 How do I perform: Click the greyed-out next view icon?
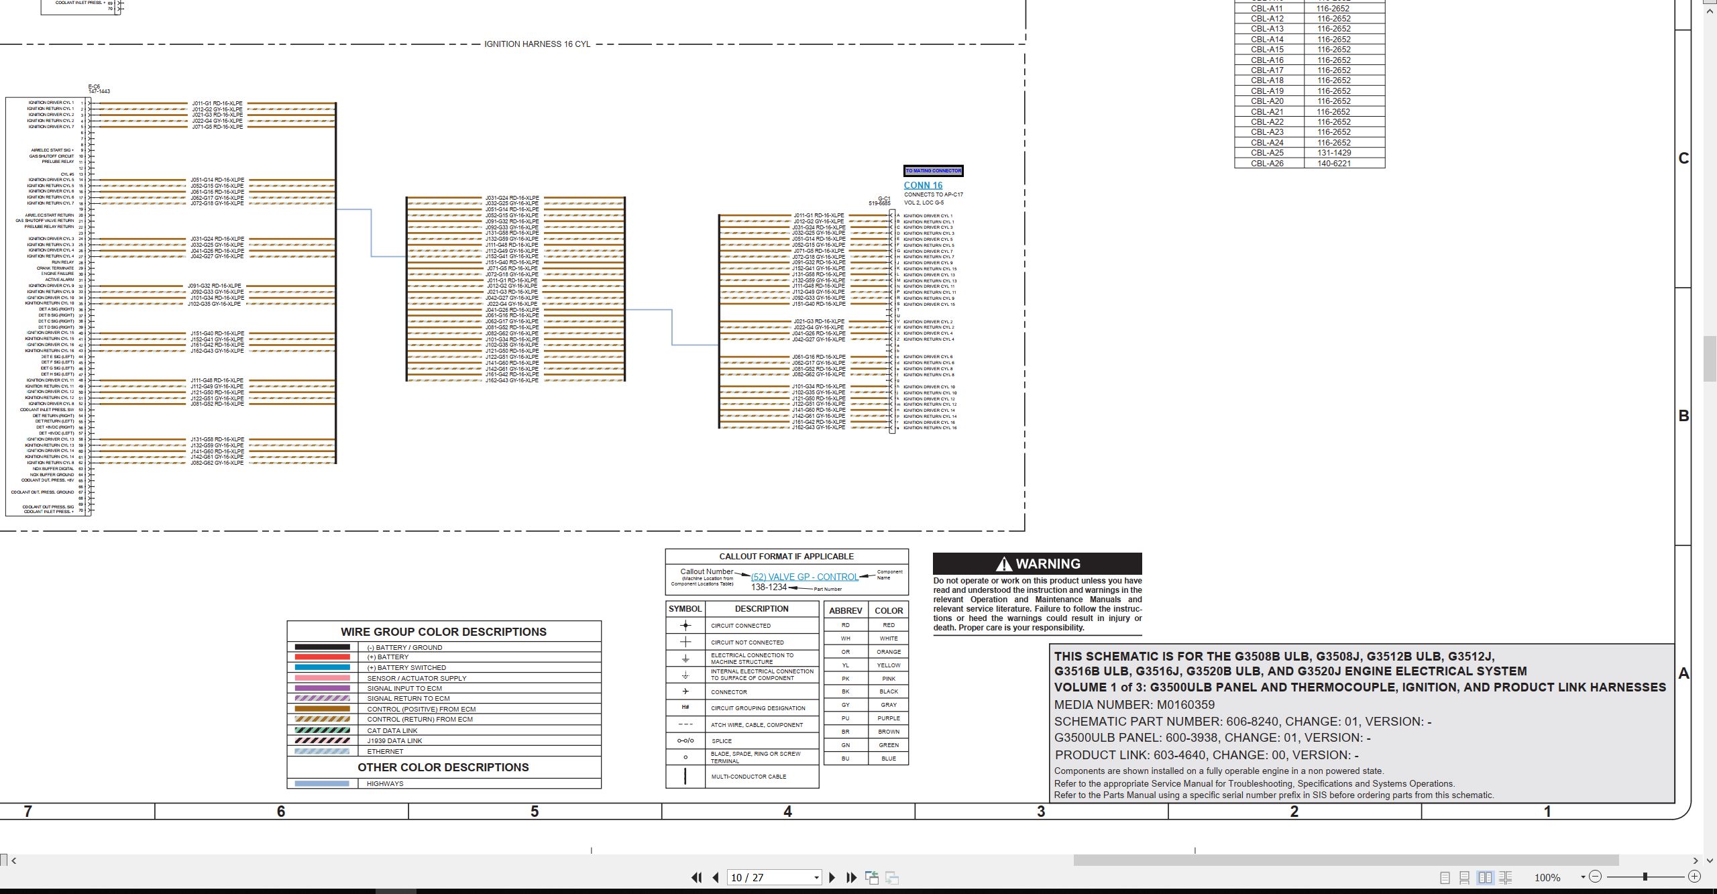892,877
